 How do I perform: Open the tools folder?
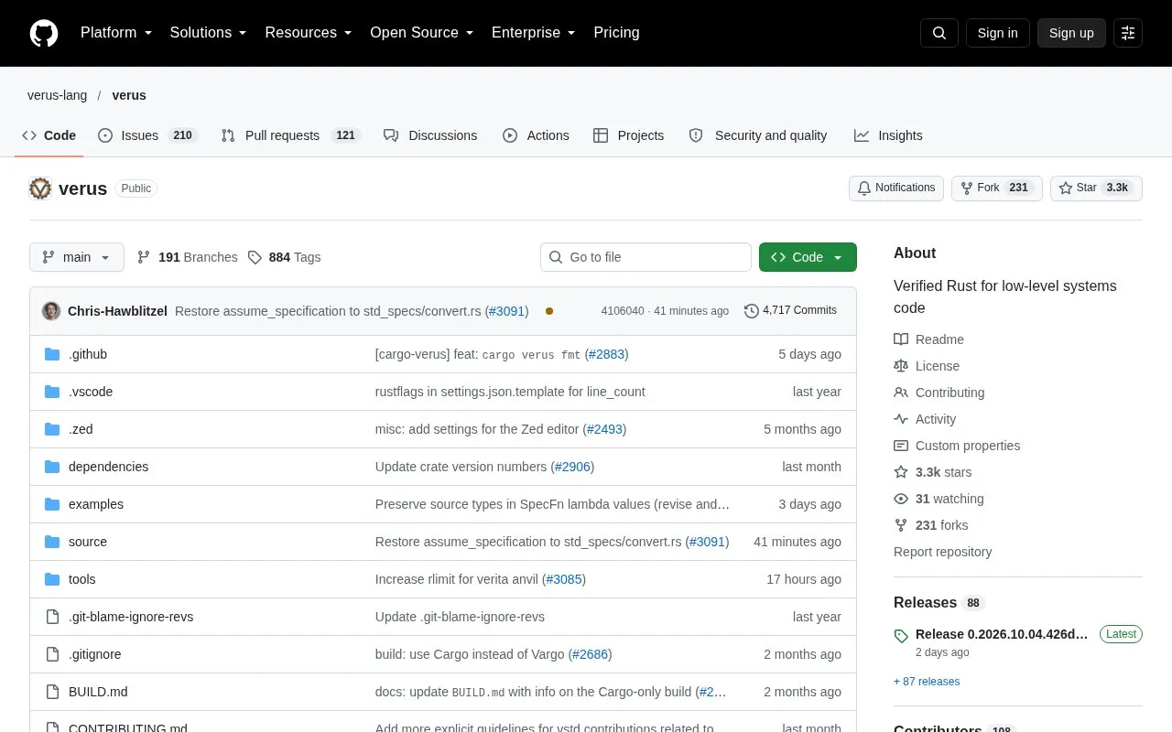82,579
